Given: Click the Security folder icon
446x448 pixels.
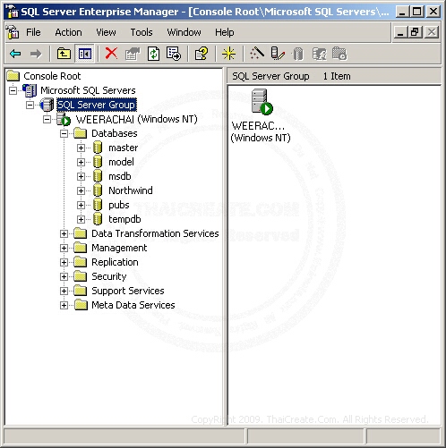Looking at the screenshot, I should click(81, 276).
